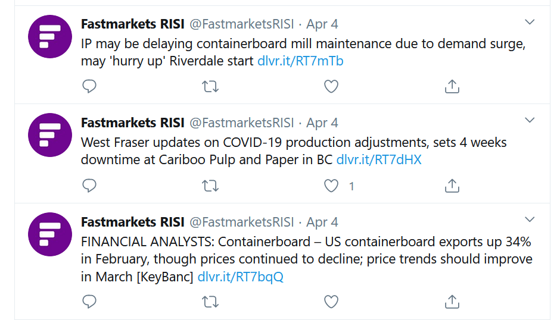This screenshot has width=560, height=320.
Task: Like the West Fraser tweet with 1 like
Action: 331,186
